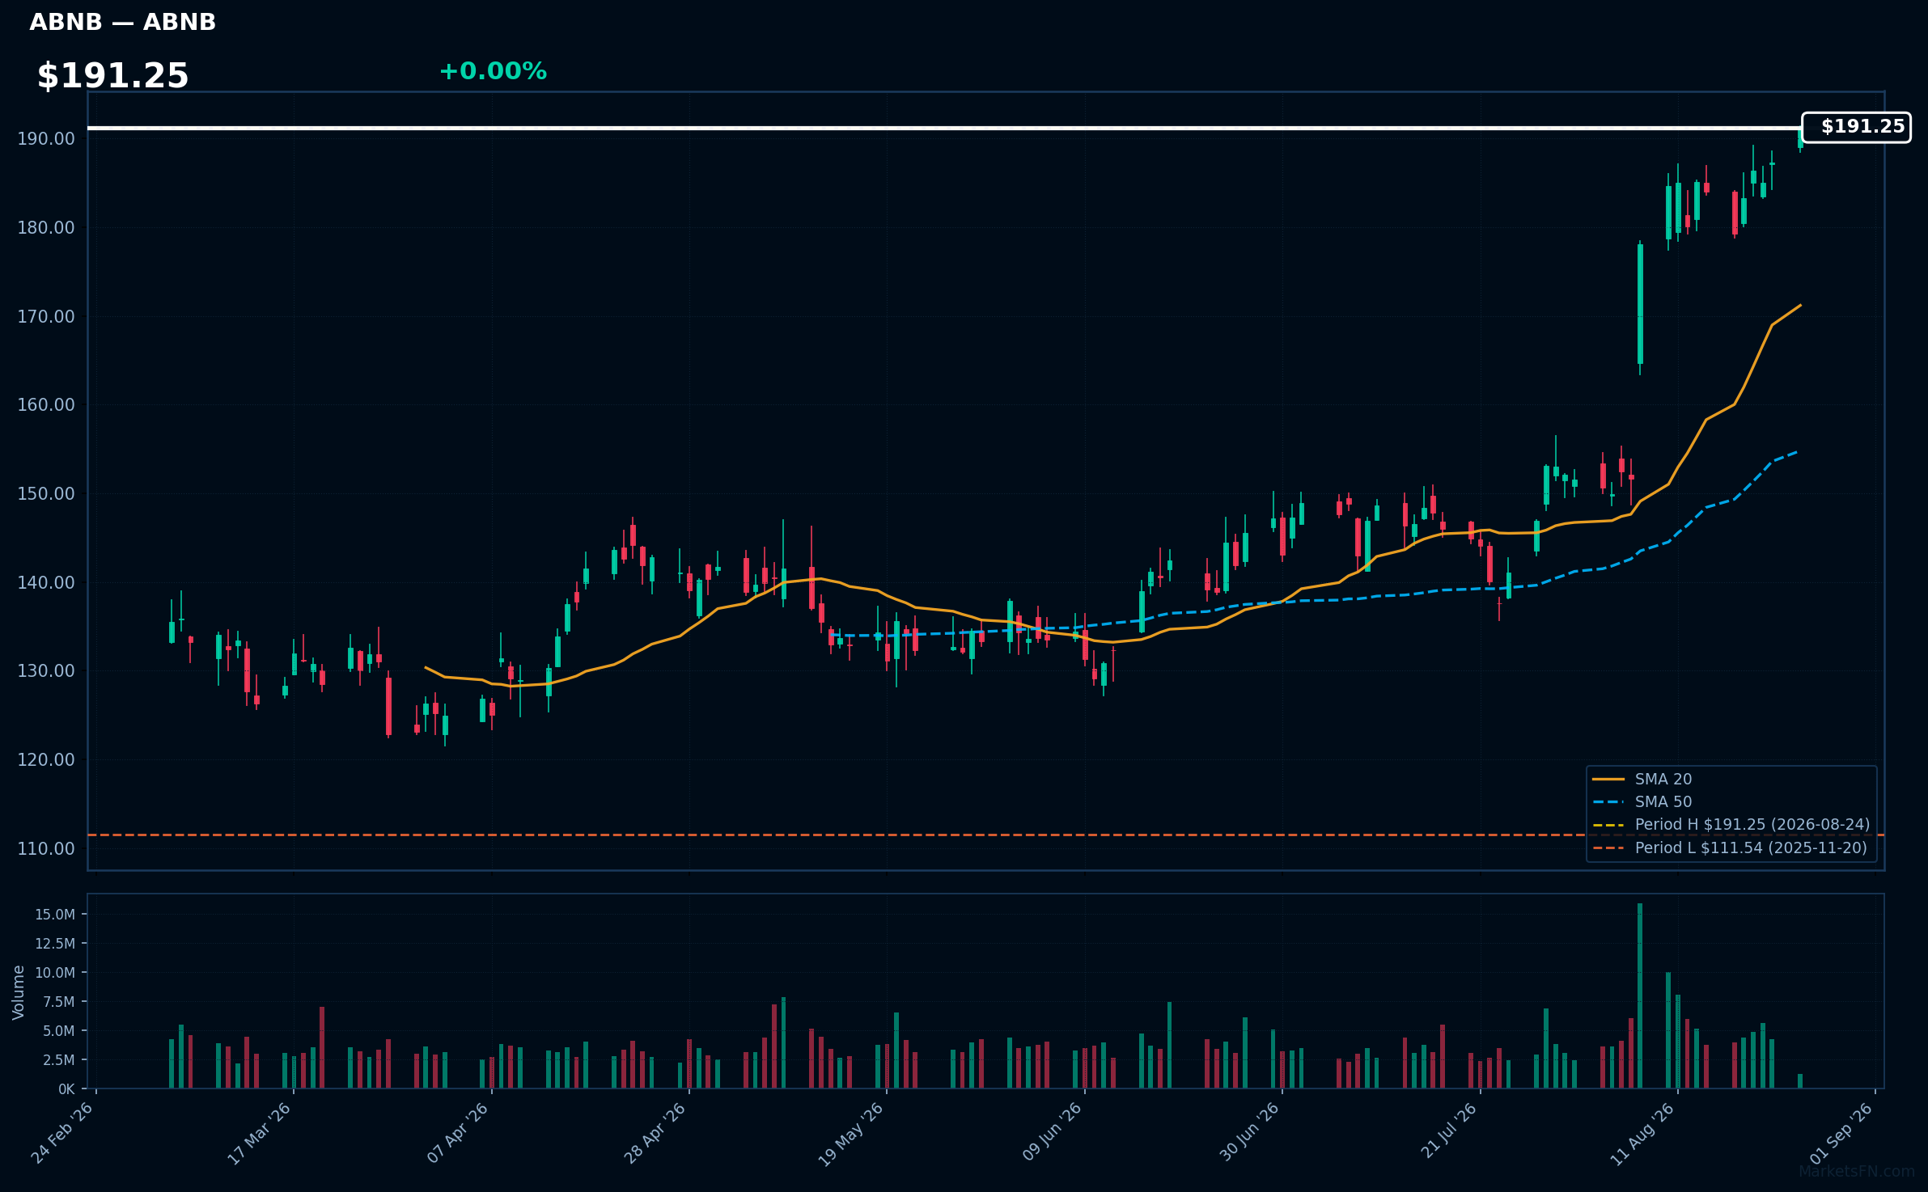1928x1192 pixels.
Task: Click the 190.00 price axis label
Action: (46, 139)
